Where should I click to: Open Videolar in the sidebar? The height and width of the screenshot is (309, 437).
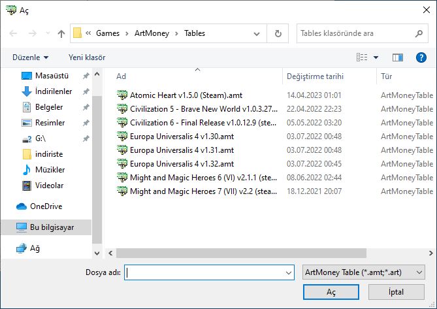point(50,186)
